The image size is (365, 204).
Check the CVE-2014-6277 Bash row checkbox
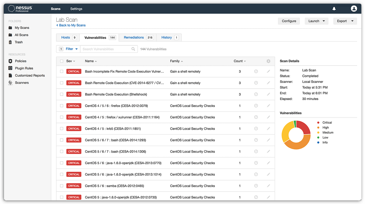coord(62,83)
